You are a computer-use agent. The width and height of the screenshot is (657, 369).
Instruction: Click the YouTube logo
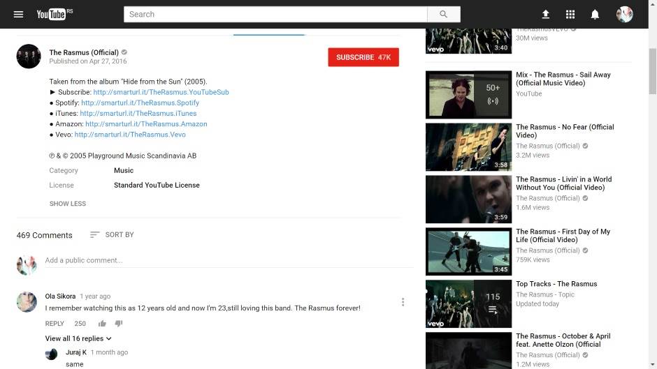52,14
